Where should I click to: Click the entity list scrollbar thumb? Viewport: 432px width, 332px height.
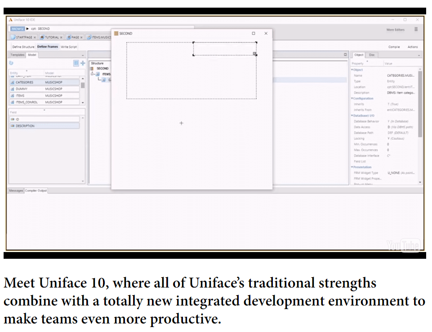(83, 85)
